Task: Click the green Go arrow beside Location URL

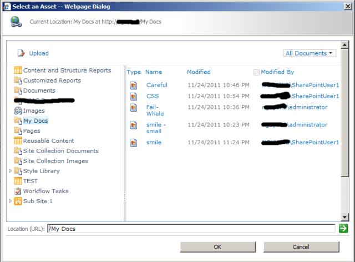Action: pos(343,228)
